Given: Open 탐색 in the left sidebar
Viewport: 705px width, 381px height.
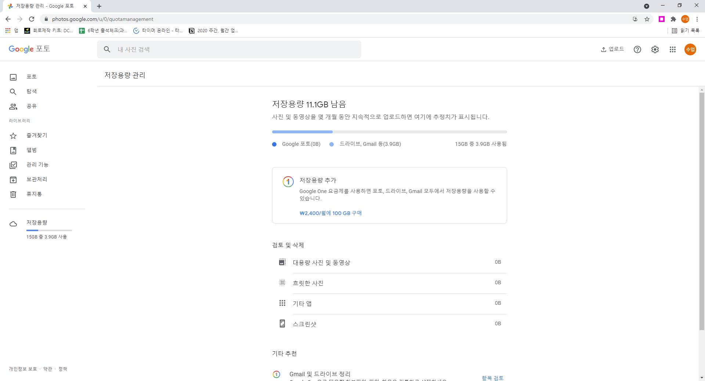Looking at the screenshot, I should [32, 91].
